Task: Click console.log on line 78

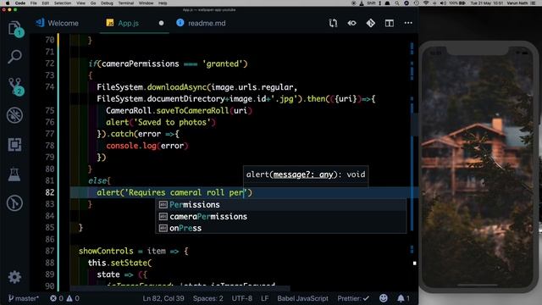Action: [131, 146]
